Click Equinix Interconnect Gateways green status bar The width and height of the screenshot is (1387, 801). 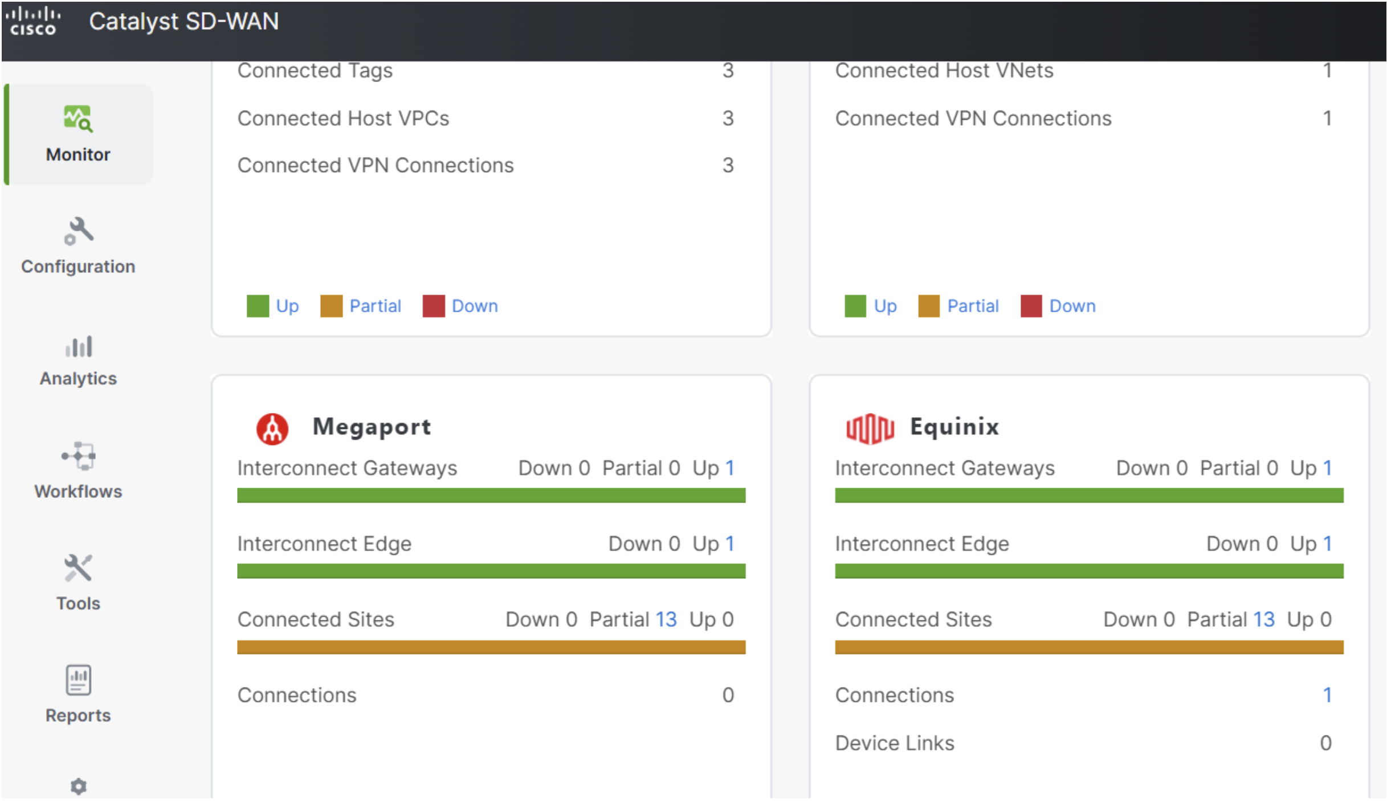pyautogui.click(x=1089, y=496)
